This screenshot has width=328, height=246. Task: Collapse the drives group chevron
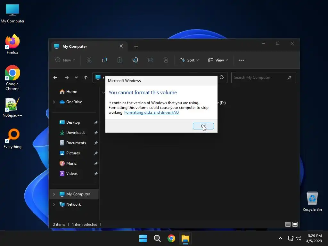coord(103,92)
